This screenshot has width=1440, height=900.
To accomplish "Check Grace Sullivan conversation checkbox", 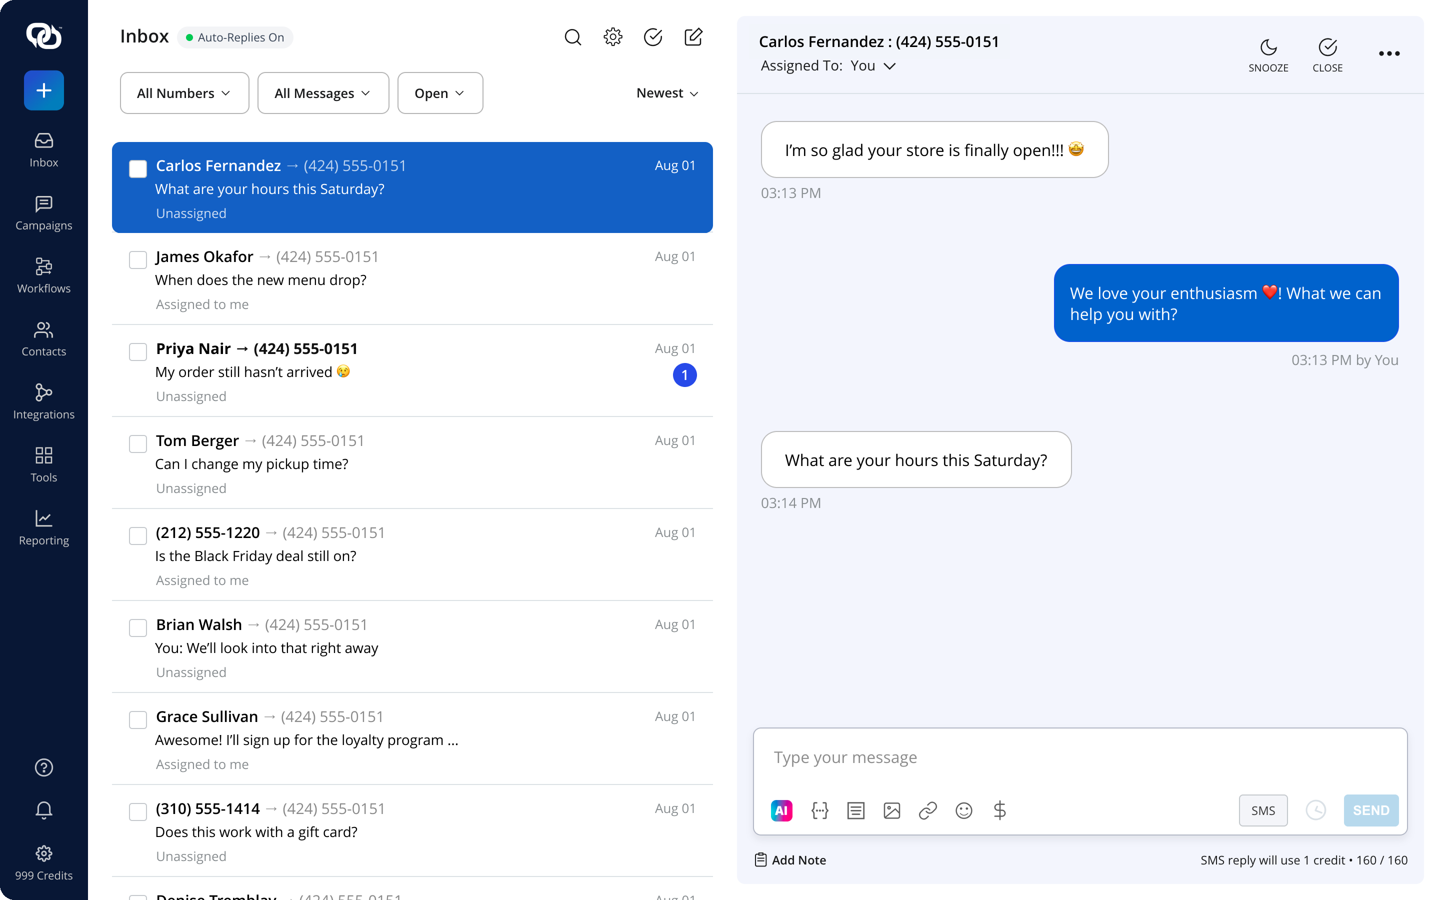I will tap(138, 720).
